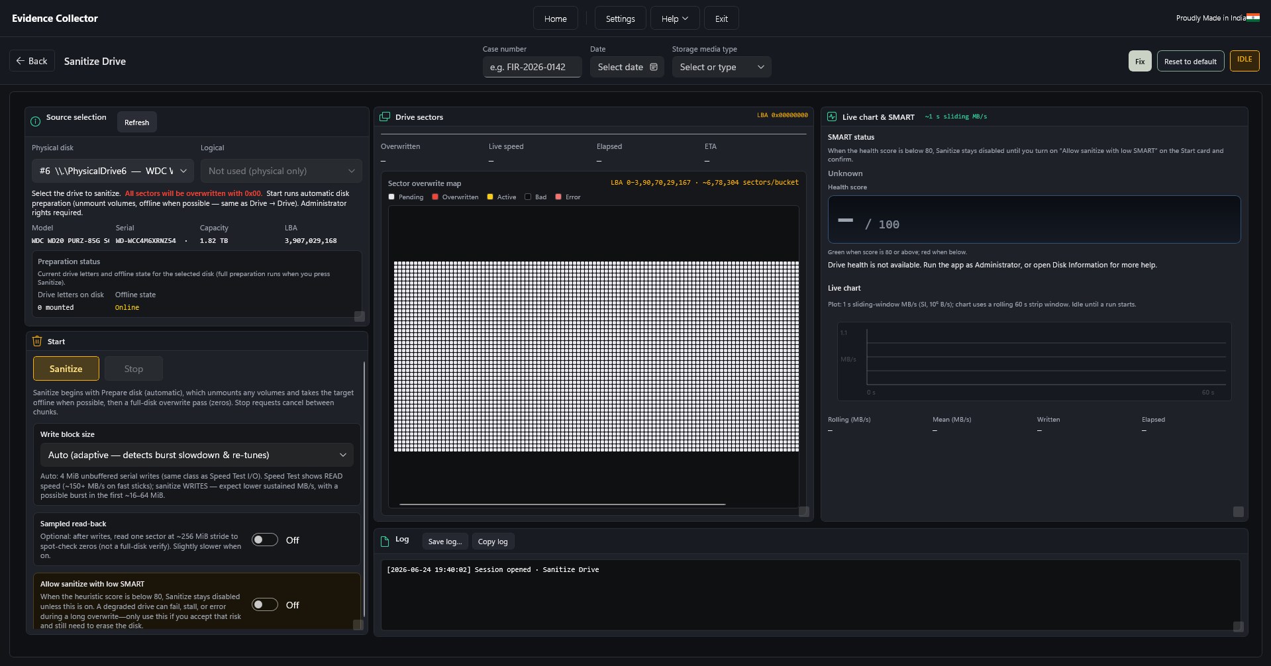1271x666 pixels.
Task: Click the Back button
Action: click(32, 61)
